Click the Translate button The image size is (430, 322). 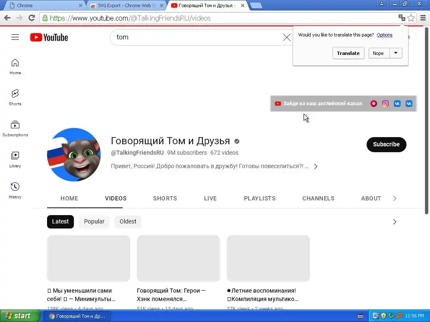tap(348, 53)
